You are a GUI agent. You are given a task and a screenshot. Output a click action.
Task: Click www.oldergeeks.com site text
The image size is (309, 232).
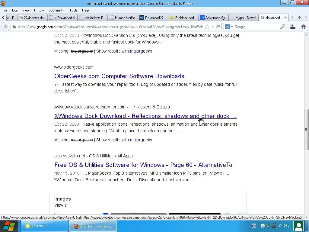click(74, 67)
